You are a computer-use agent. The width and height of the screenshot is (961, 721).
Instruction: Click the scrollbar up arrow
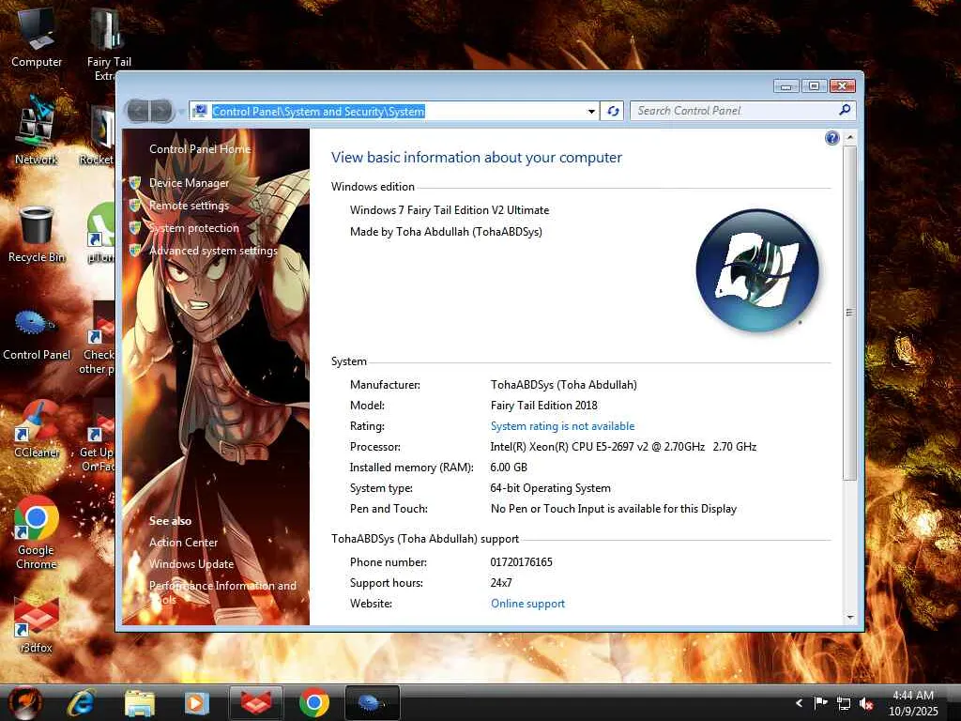tap(849, 138)
